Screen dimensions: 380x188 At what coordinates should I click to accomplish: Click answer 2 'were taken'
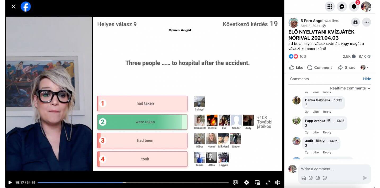tap(142, 122)
